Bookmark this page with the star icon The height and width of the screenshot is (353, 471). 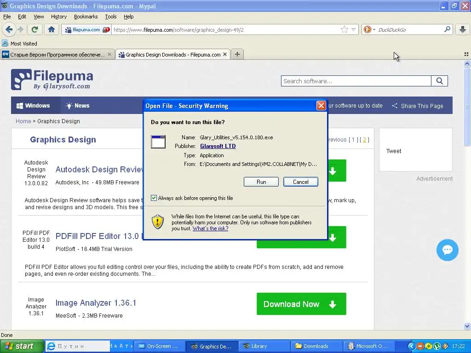coord(344,29)
